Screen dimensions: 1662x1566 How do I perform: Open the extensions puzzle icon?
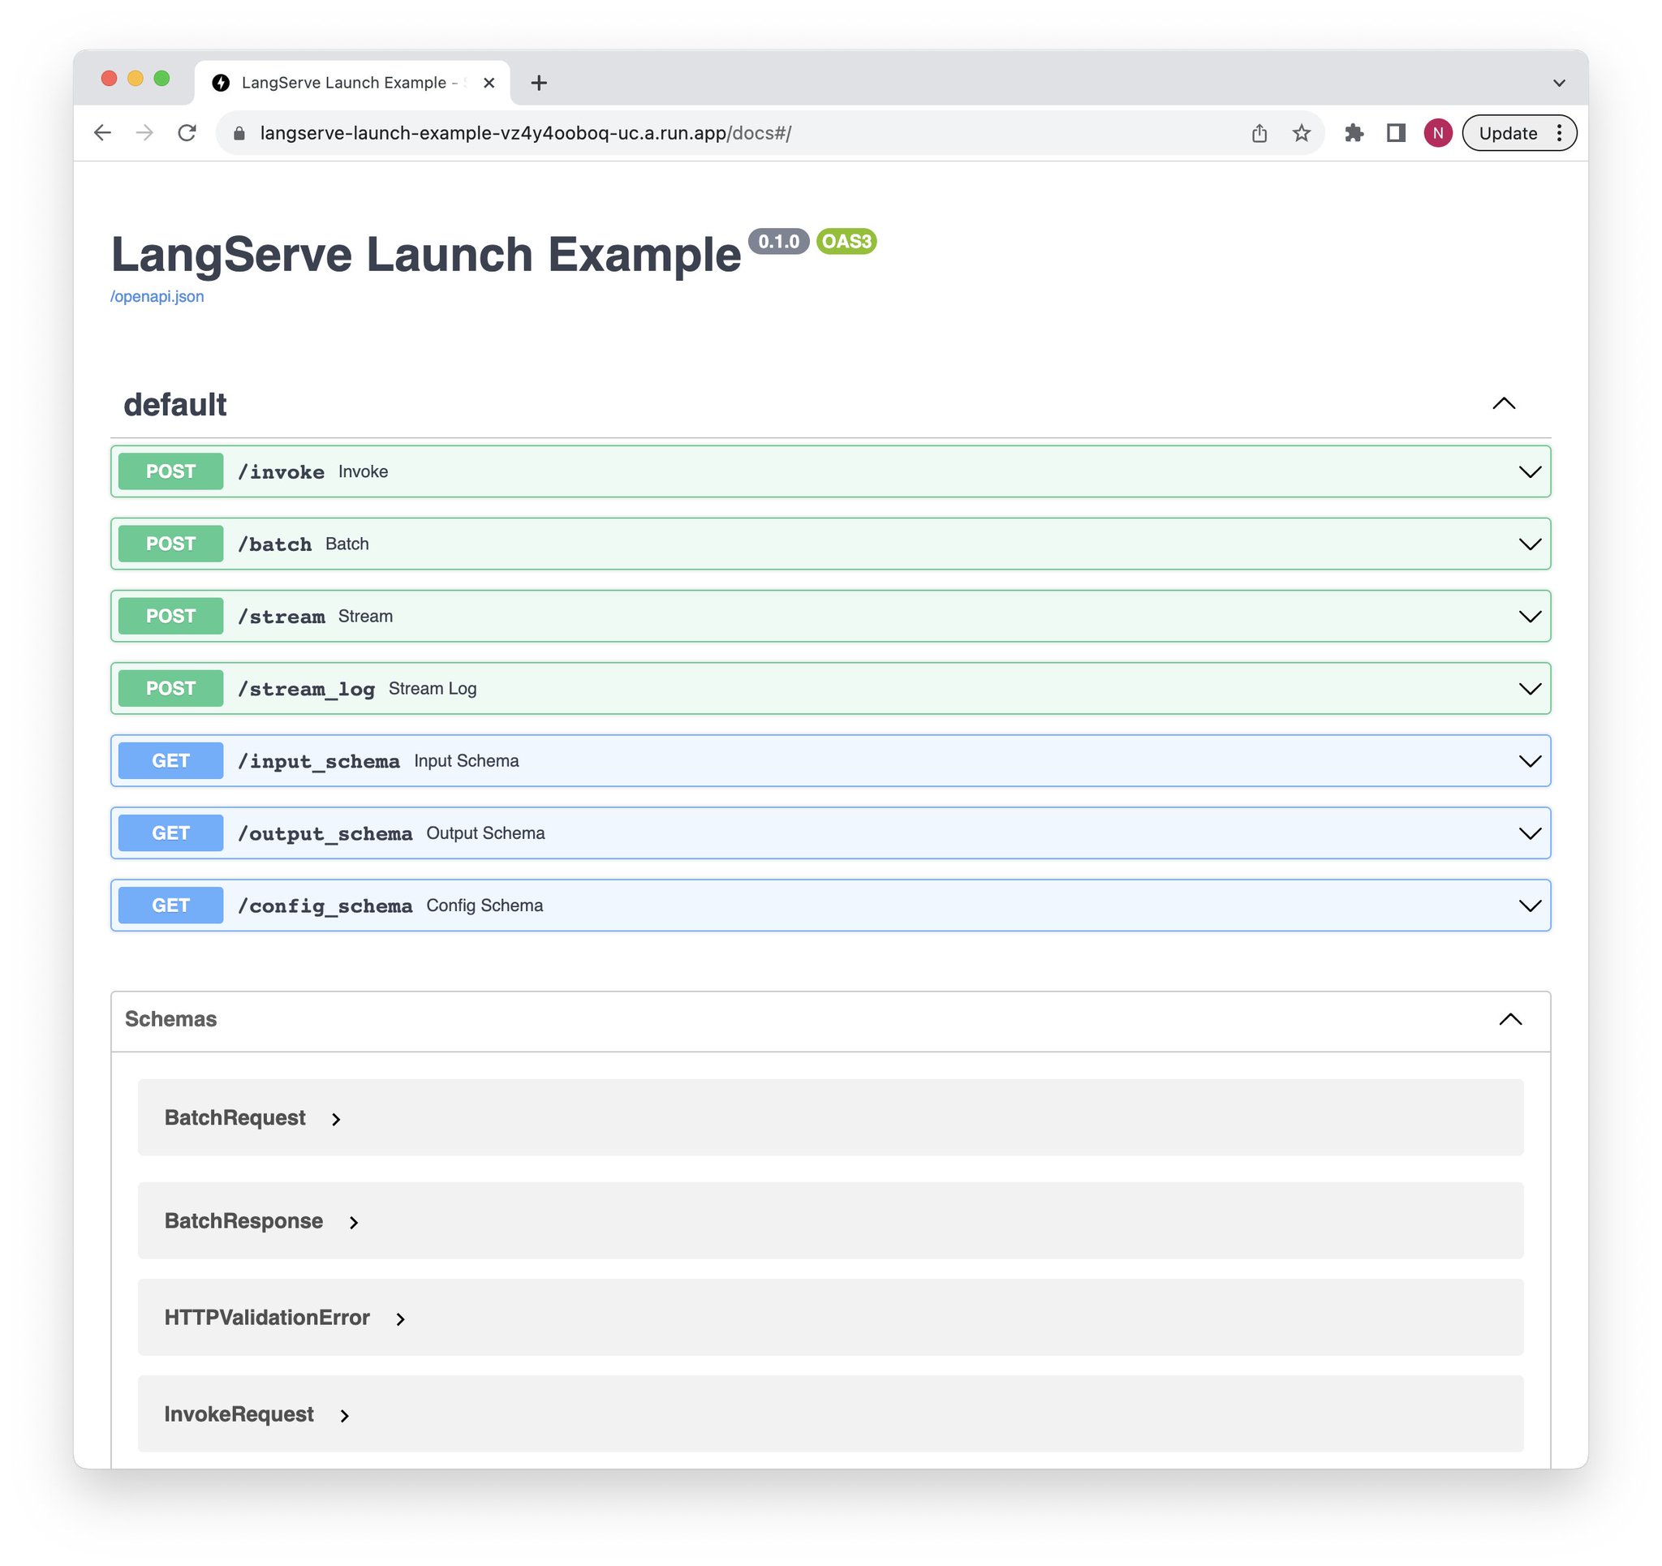(1354, 133)
